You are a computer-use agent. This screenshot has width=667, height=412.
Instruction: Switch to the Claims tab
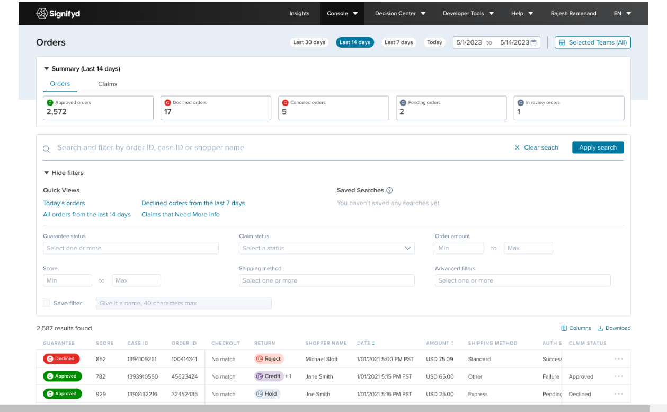coord(108,84)
